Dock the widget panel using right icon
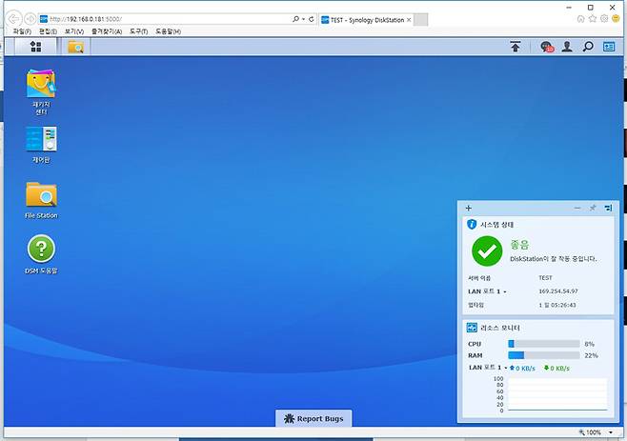Viewport: 627px width, 441px height. [x=608, y=208]
